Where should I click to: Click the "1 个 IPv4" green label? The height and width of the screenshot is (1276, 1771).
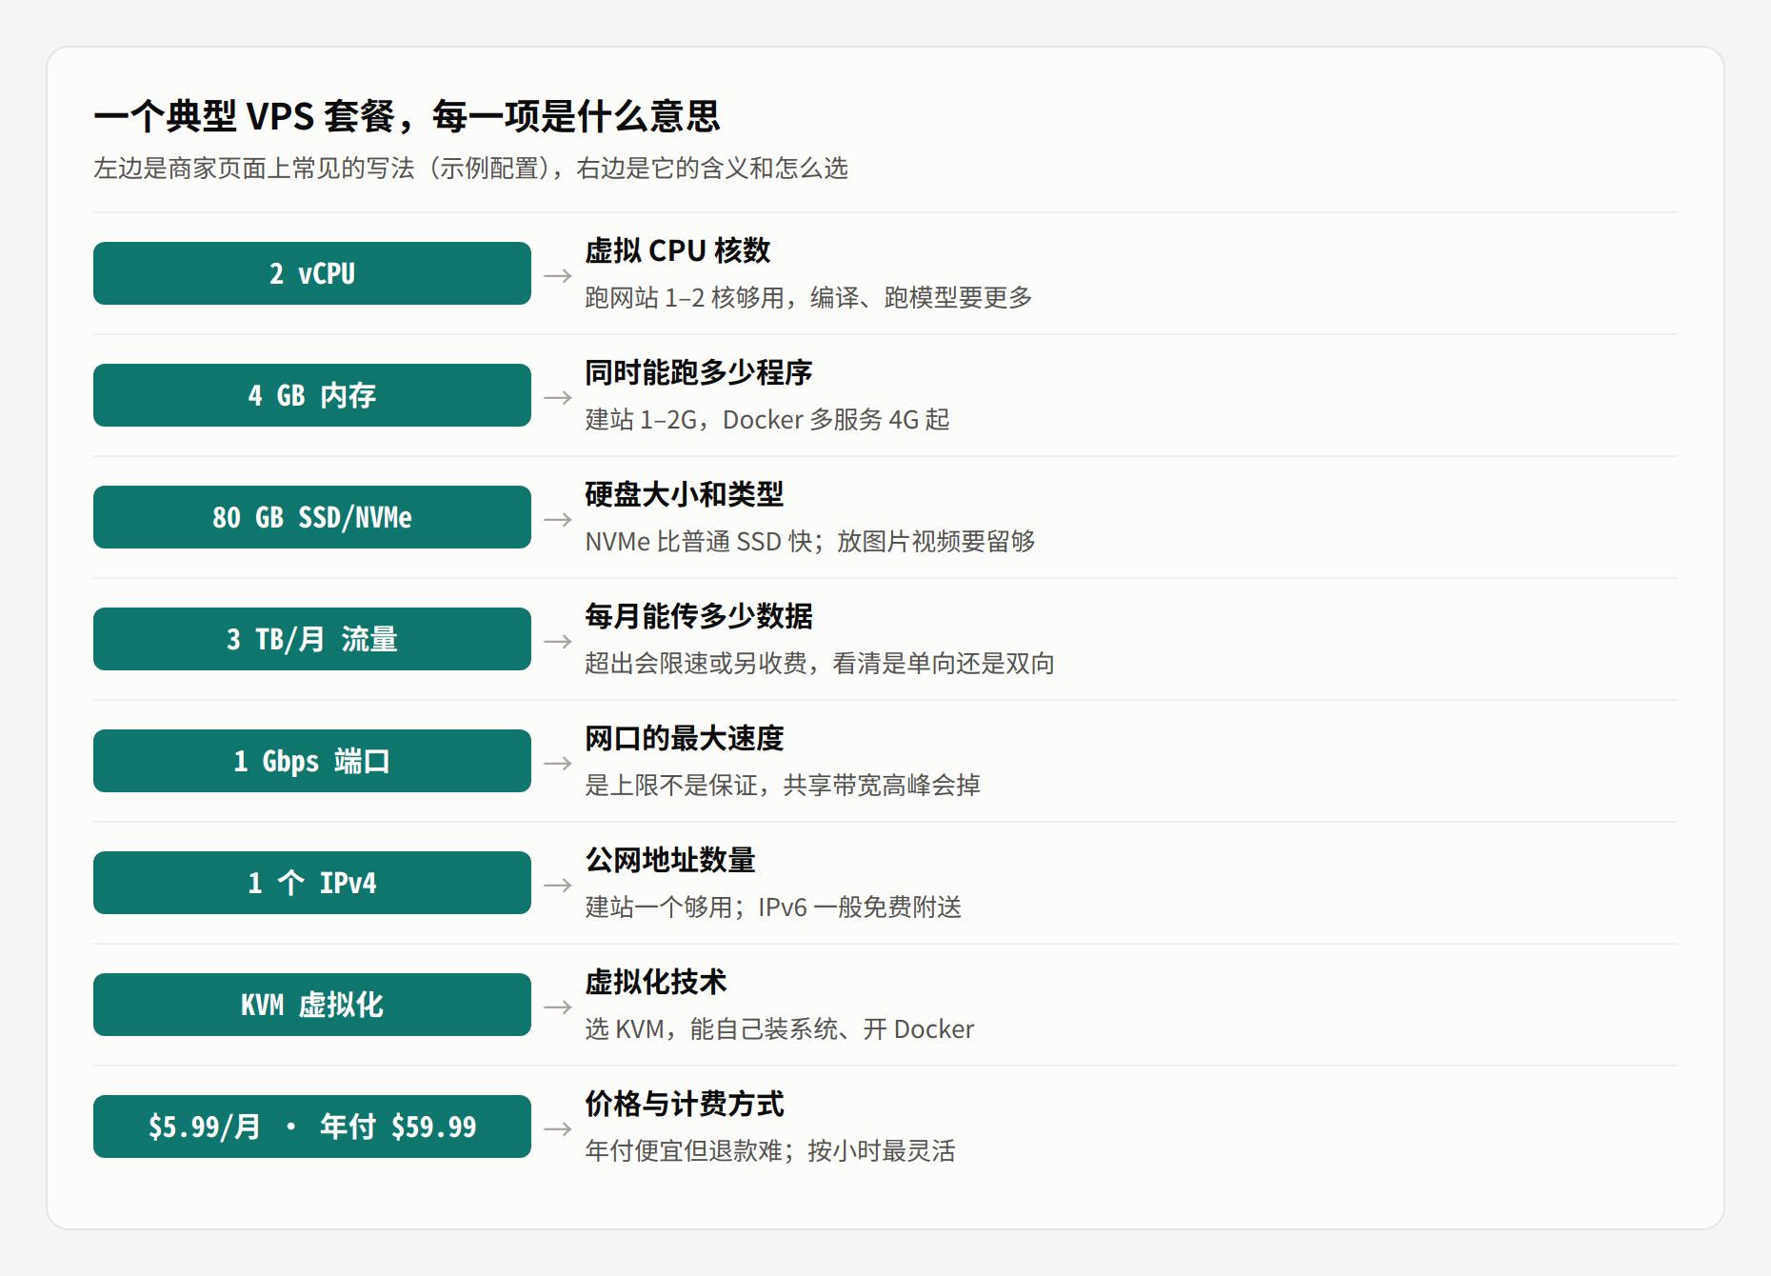click(312, 883)
